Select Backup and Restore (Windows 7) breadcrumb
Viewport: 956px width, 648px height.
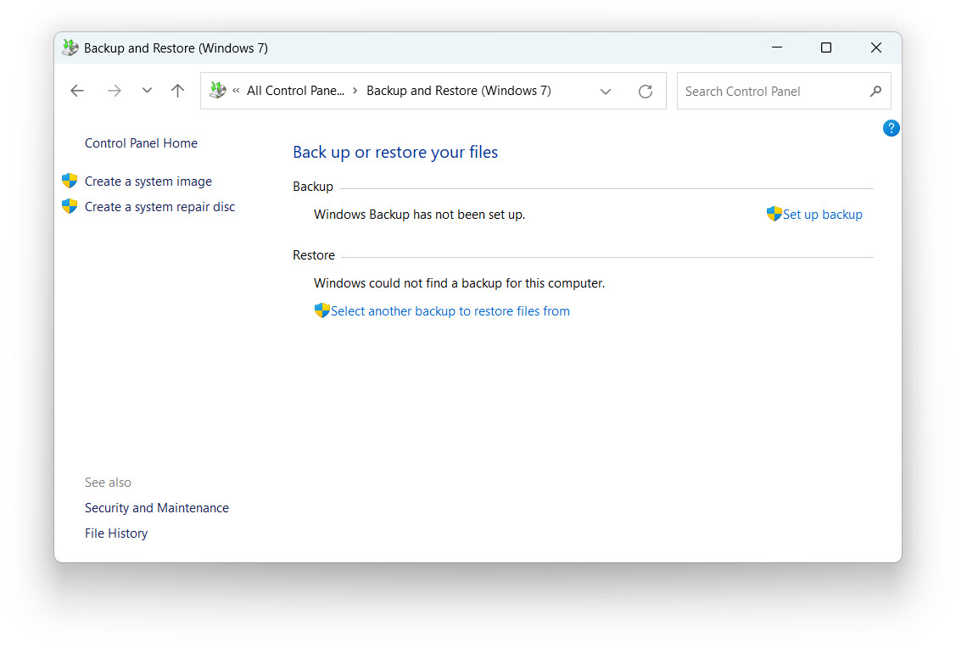point(458,91)
